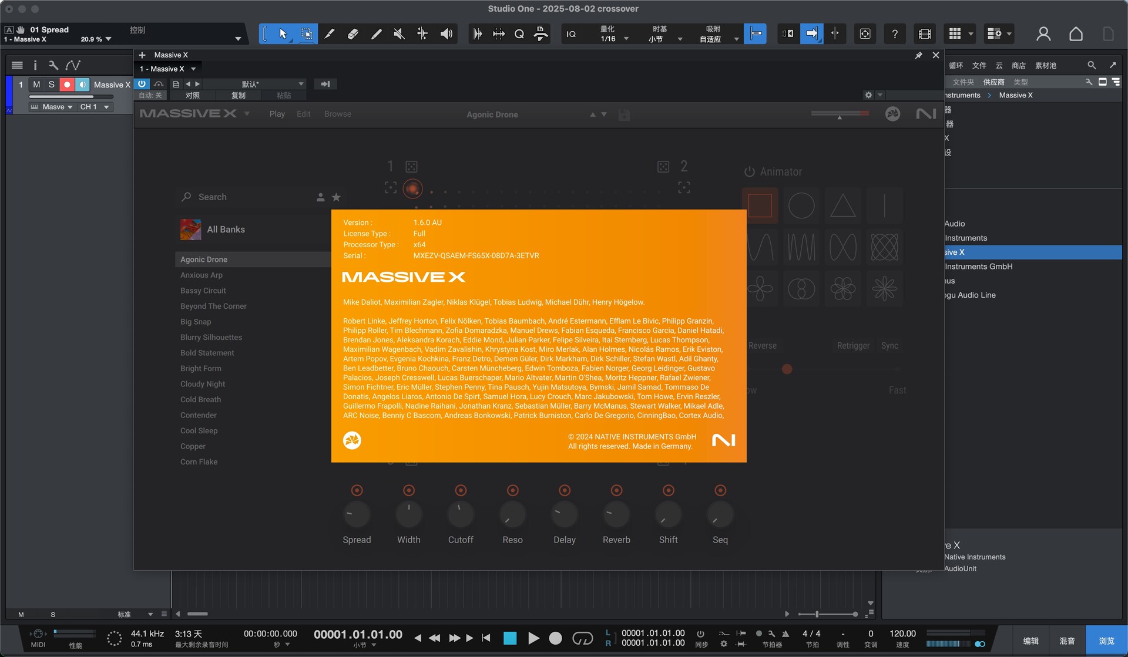The height and width of the screenshot is (657, 1128).
Task: Toggle record arm on Massive X track
Action: (x=67, y=85)
